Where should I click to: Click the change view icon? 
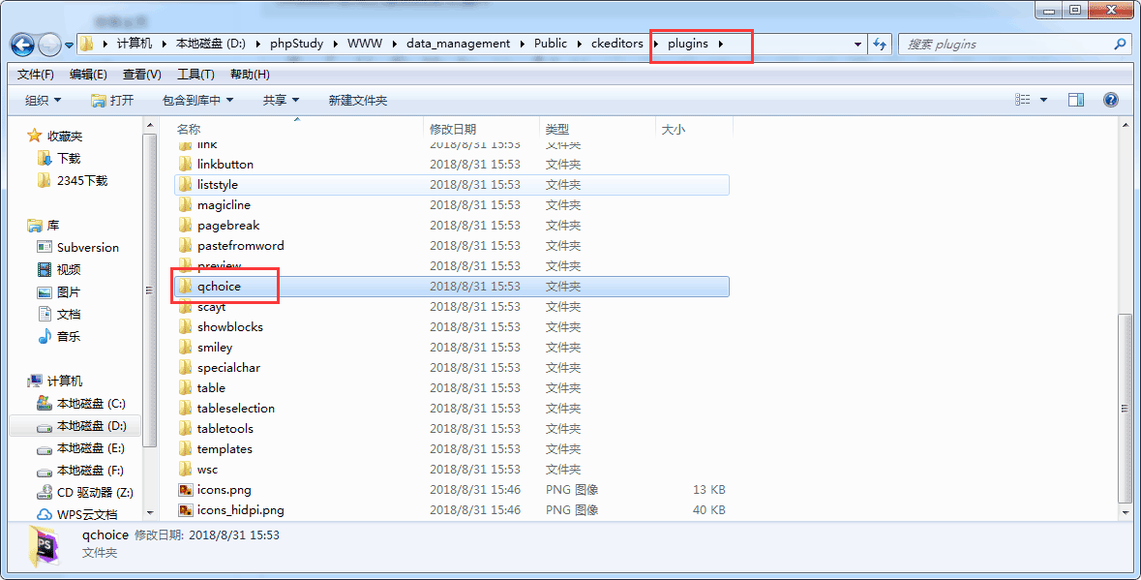pos(1023,100)
